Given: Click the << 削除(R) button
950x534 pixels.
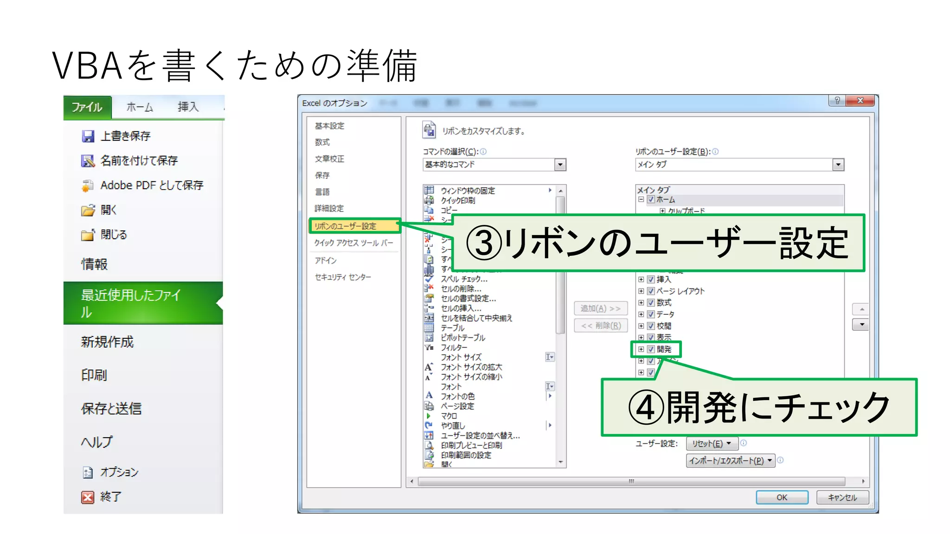Looking at the screenshot, I should (601, 325).
